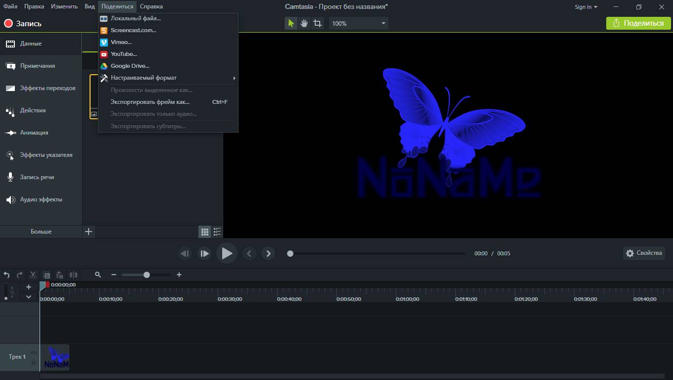The width and height of the screenshot is (673, 380).
Task: Click the Copy icon in timeline toolbar
Action: (47, 275)
